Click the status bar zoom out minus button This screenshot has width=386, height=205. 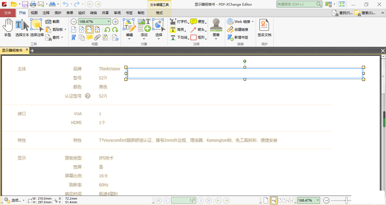[x=326, y=200]
